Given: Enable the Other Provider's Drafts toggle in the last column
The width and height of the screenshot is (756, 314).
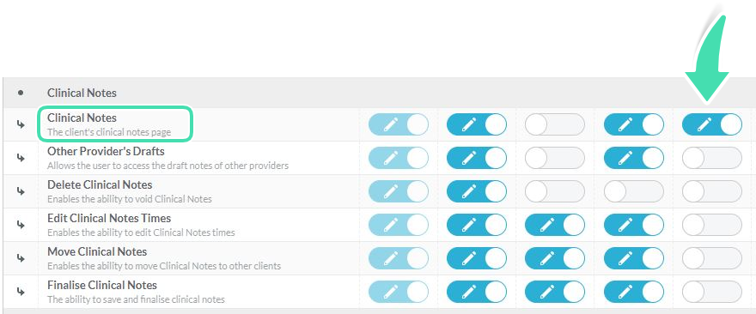Looking at the screenshot, I should 711,158.
